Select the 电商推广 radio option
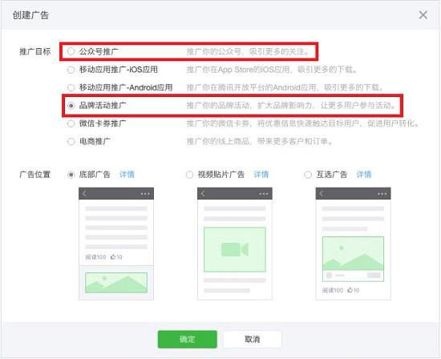Image resolution: width=441 pixels, height=359 pixels. coord(71,141)
